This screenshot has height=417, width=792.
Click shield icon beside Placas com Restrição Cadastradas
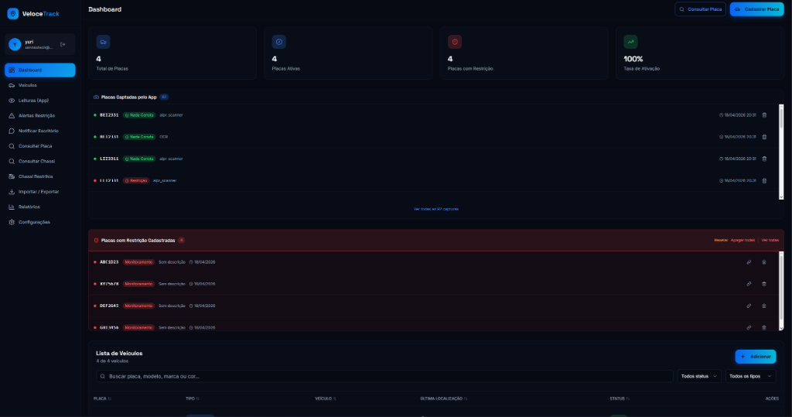point(96,241)
